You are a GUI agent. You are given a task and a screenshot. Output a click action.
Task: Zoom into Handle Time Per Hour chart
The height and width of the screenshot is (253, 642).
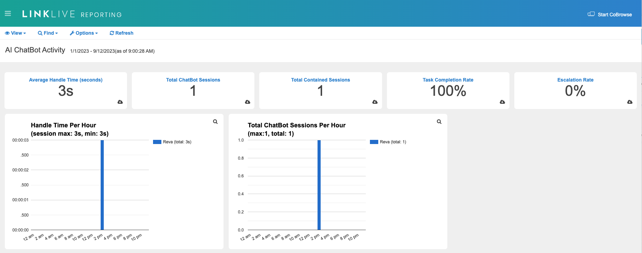point(215,122)
